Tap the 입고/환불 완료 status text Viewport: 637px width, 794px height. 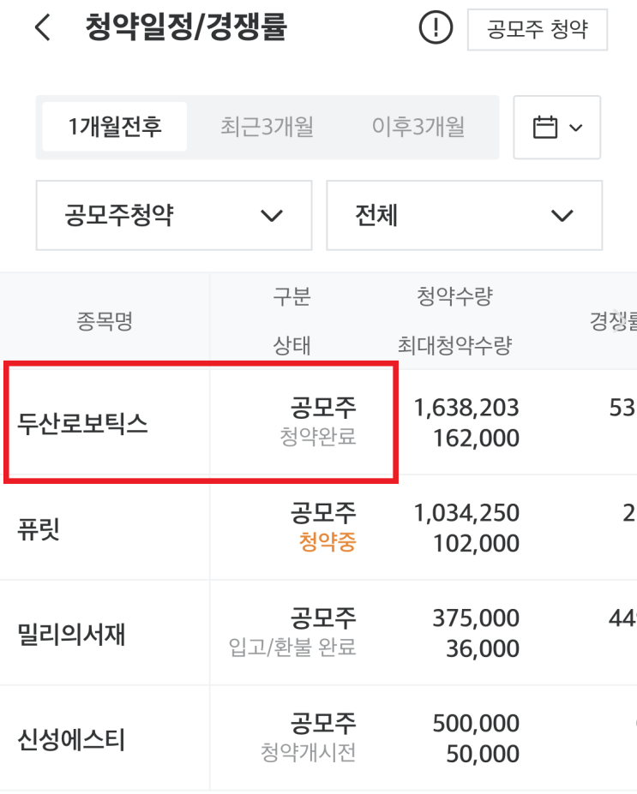tap(293, 648)
